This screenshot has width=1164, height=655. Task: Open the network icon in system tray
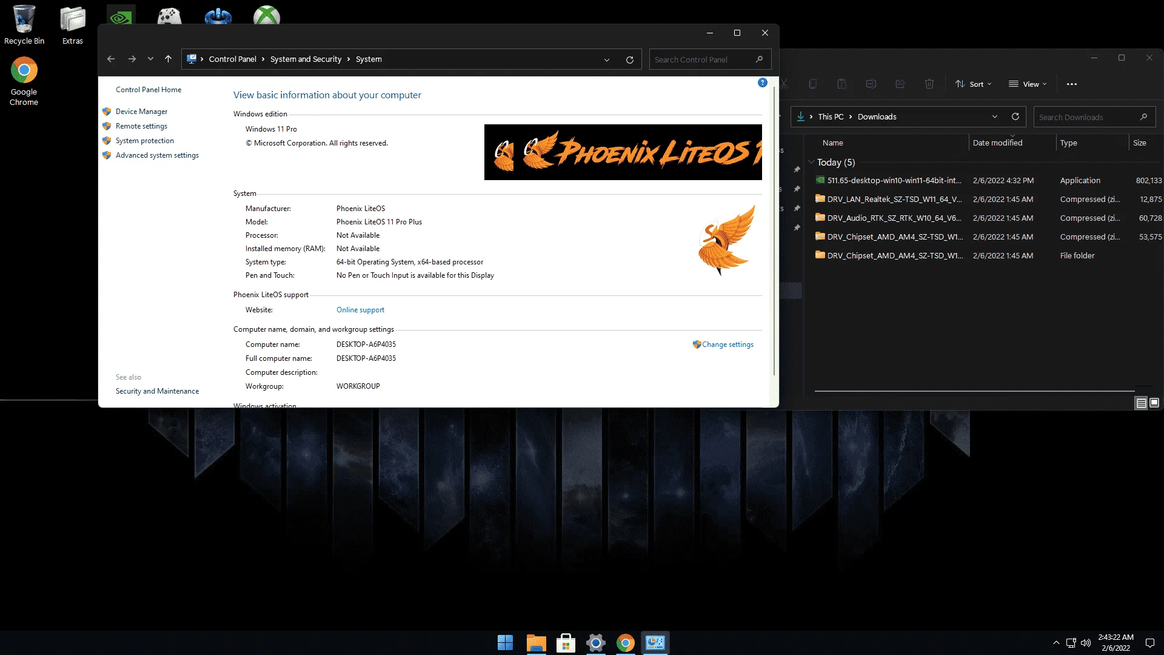tap(1071, 643)
